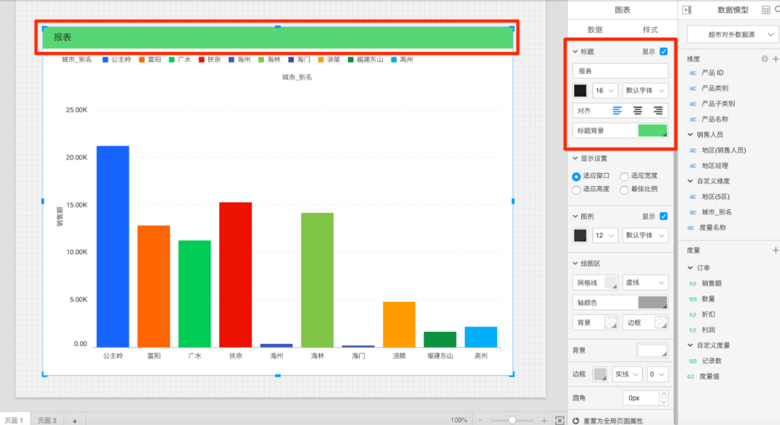780x425 pixels.
Task: Select the 城市_别名 dimension field
Action: (716, 212)
